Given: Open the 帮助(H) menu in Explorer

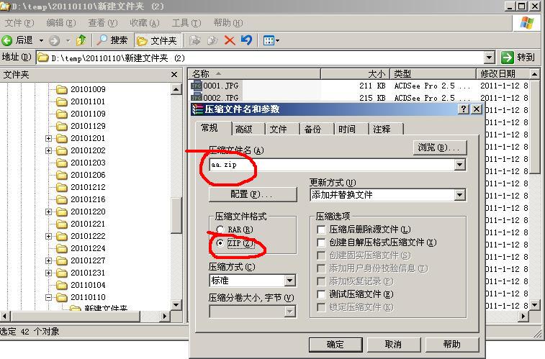Looking at the screenshot, I should click(x=228, y=23).
